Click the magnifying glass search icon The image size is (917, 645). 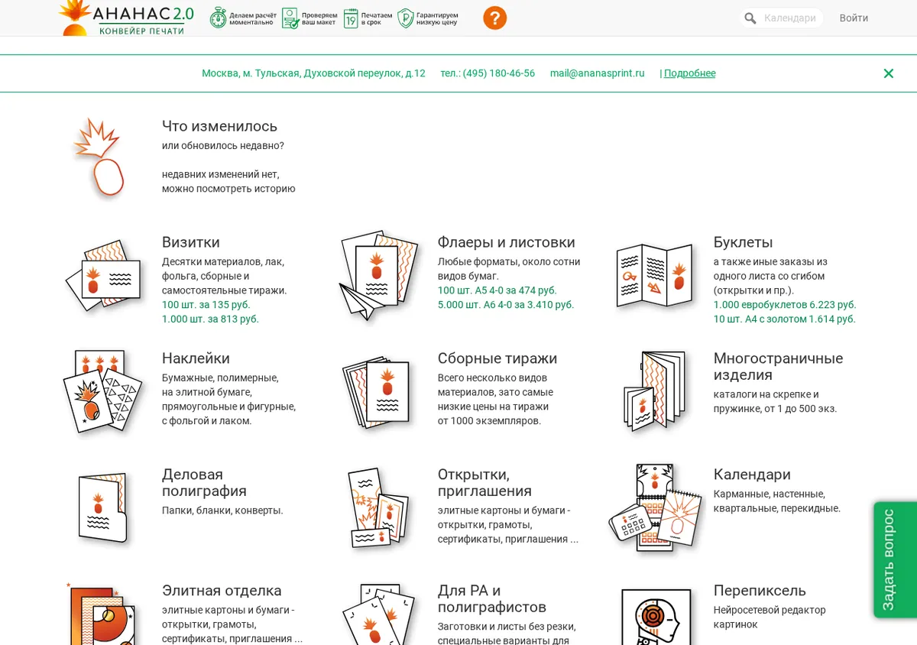[750, 18]
